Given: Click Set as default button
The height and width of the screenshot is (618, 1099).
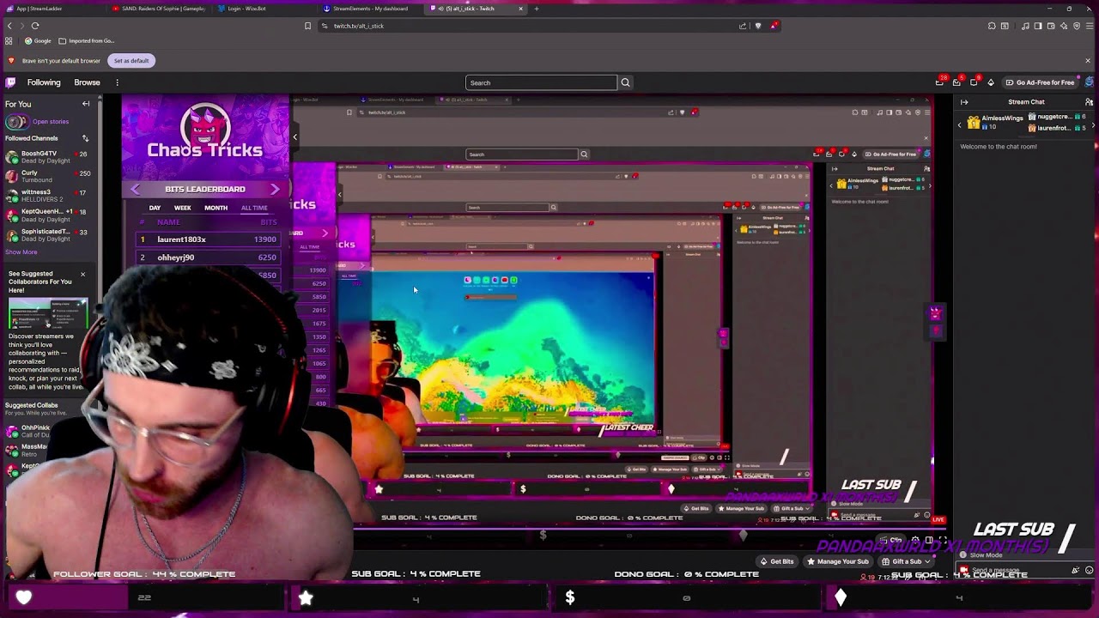Looking at the screenshot, I should point(131,61).
